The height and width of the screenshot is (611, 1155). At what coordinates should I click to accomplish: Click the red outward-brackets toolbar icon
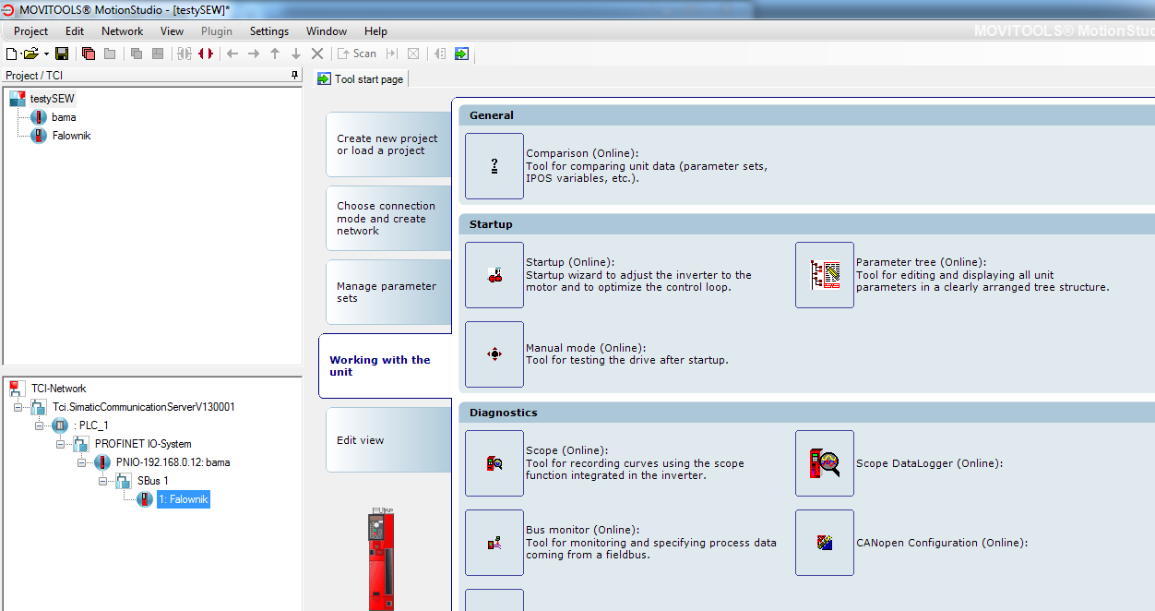[x=206, y=54]
